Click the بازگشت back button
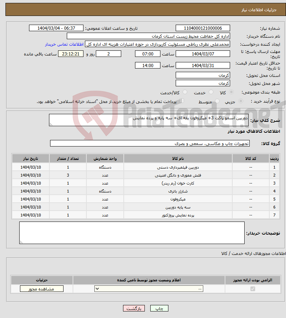286x318 pixels. (134, 308)
